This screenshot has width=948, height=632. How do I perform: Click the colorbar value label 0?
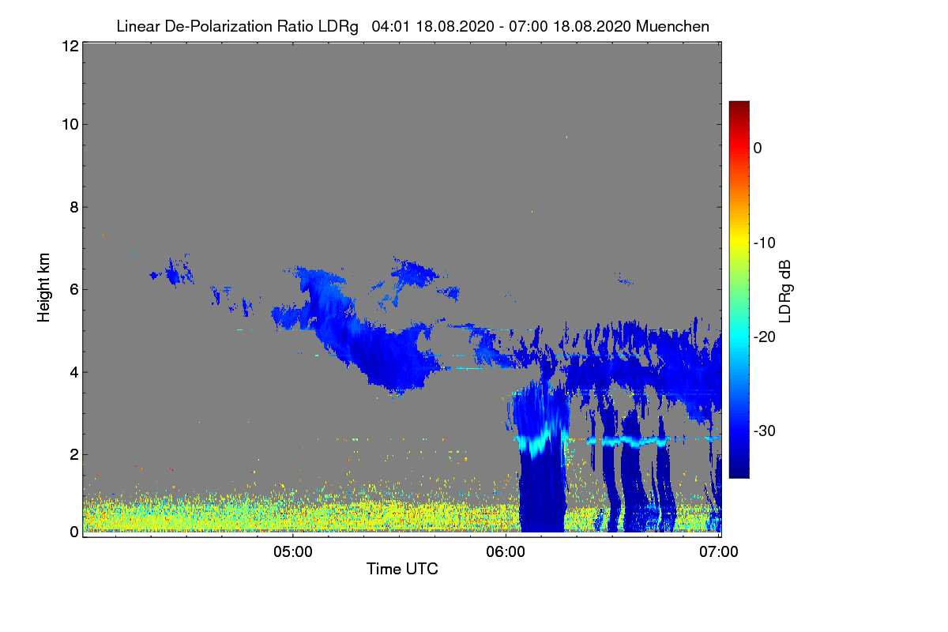click(x=758, y=148)
